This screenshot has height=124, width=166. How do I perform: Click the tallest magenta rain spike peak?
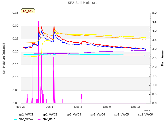39,21
